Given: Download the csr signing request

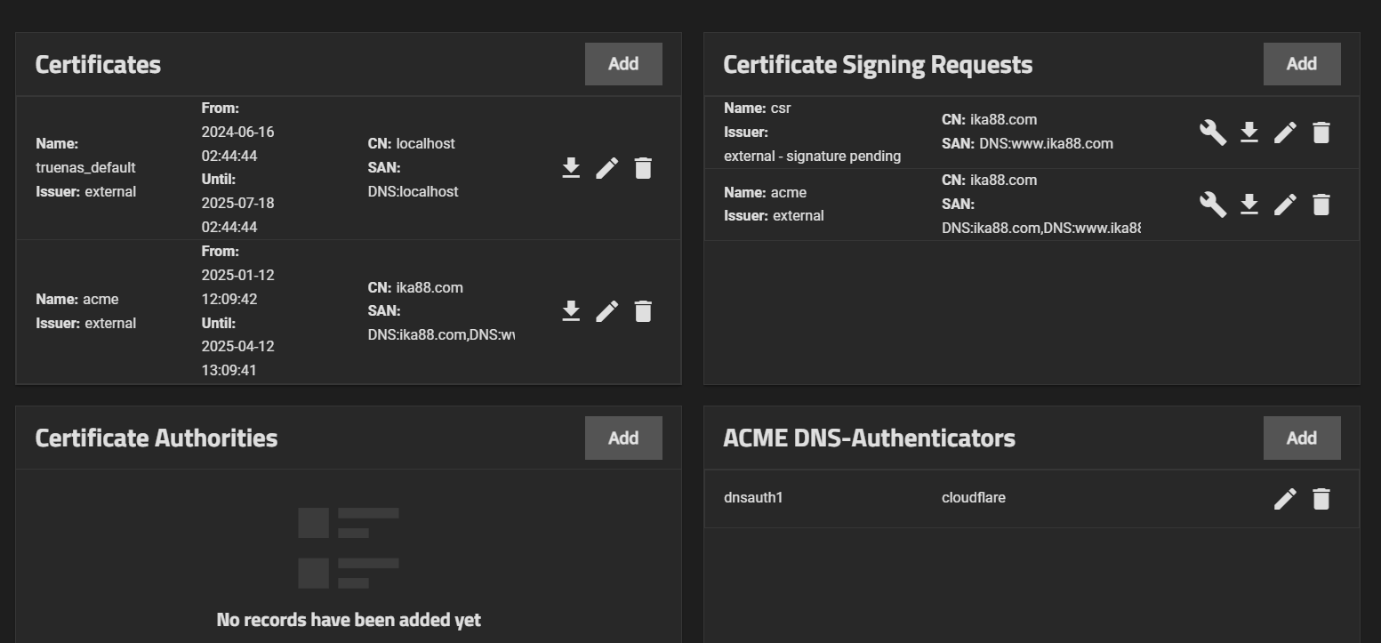Looking at the screenshot, I should [1249, 133].
